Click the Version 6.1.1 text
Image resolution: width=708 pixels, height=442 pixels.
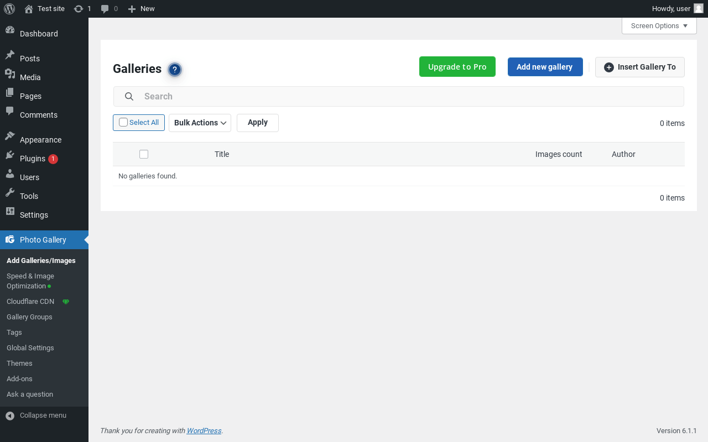pyautogui.click(x=676, y=431)
